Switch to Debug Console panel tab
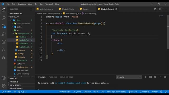This screenshot has height=95, width=169. click(x=66, y=77)
